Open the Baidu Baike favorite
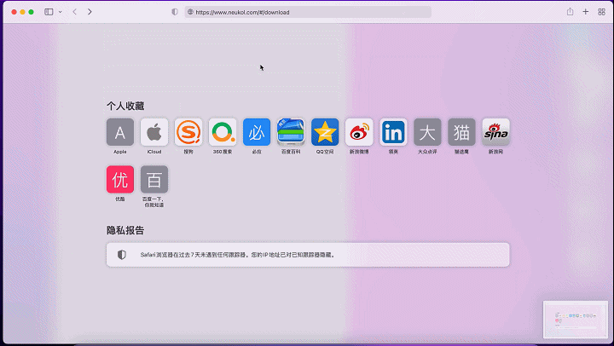 [291, 132]
